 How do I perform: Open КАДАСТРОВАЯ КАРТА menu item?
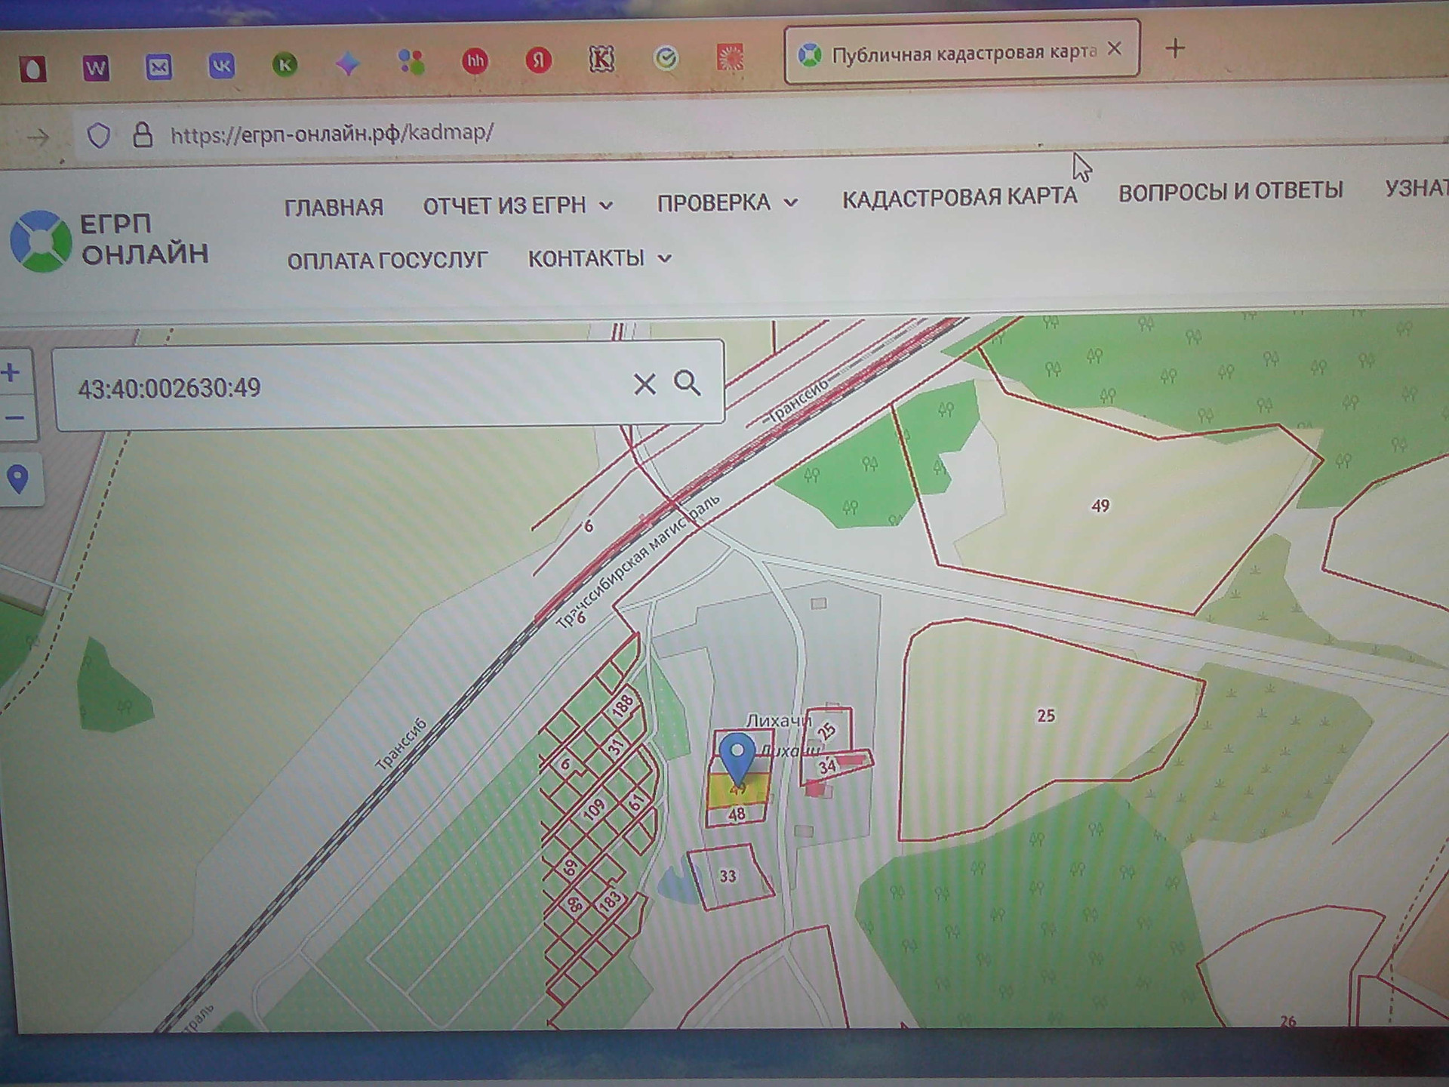click(959, 197)
